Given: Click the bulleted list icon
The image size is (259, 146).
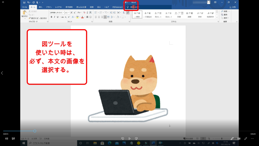Looking at the screenshot, I should 96,12.
